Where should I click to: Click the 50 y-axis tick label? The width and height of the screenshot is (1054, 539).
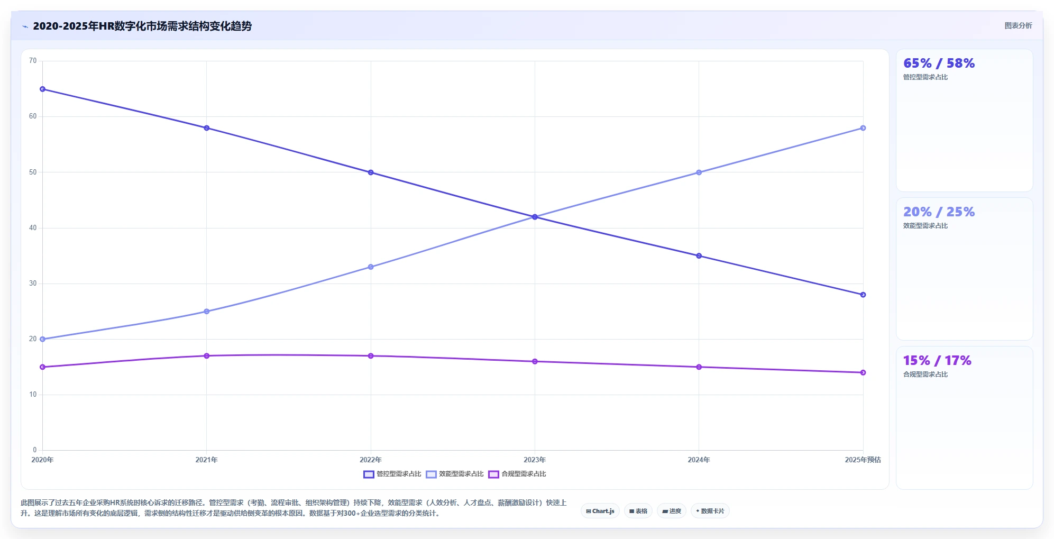click(x=33, y=172)
